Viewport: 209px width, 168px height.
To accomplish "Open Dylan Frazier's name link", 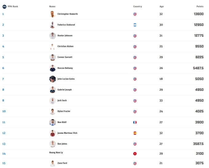I will pos(64,111).
